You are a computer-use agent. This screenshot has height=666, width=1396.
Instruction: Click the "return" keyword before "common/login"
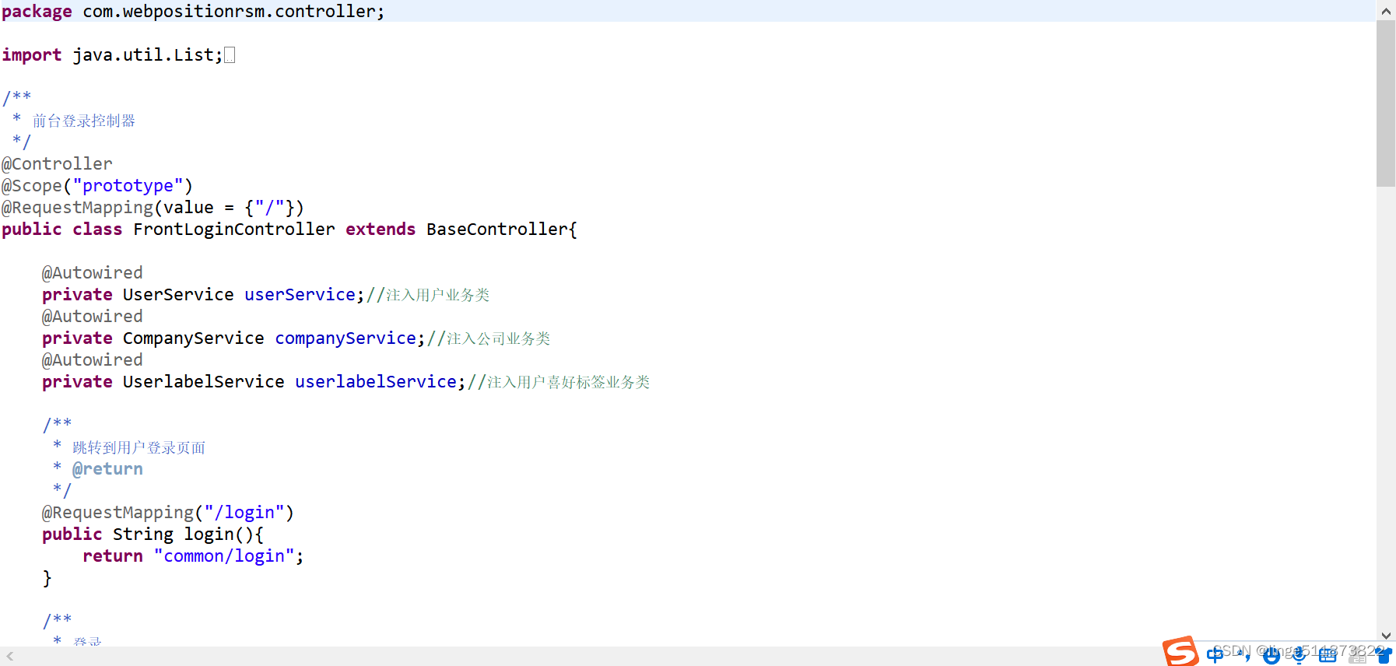click(x=113, y=556)
